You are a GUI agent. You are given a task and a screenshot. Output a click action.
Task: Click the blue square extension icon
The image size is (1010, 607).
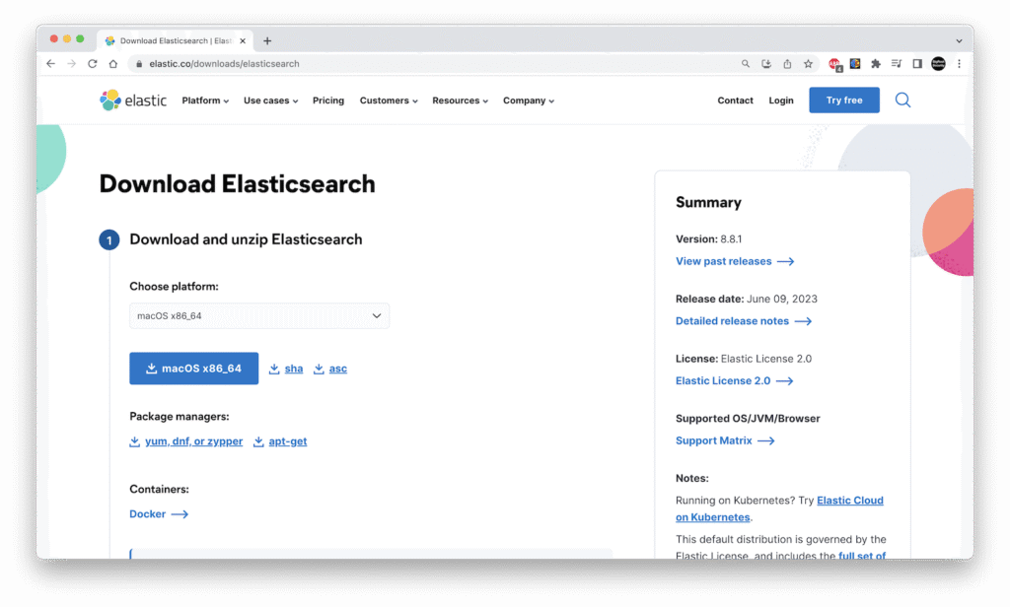point(855,63)
